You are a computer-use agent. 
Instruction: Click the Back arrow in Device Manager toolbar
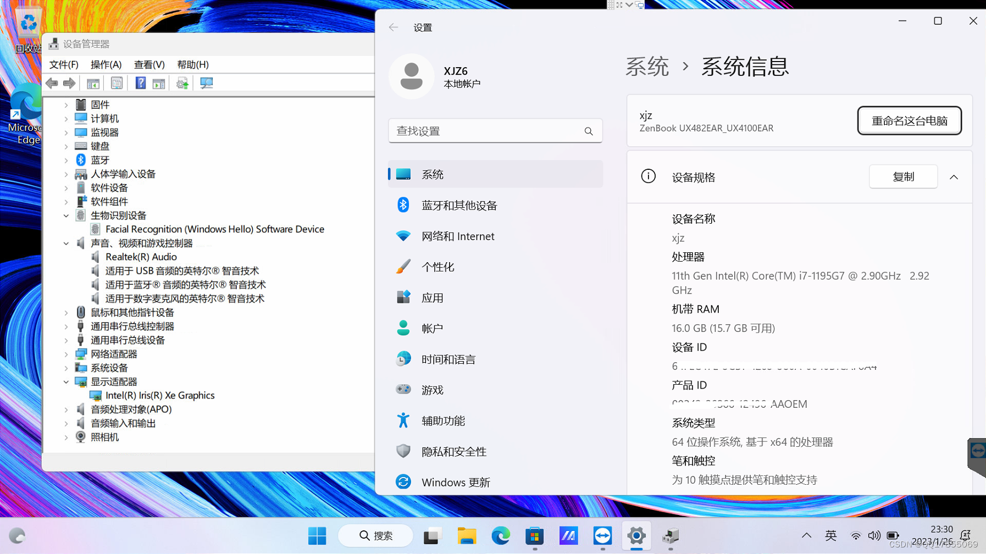(52, 83)
